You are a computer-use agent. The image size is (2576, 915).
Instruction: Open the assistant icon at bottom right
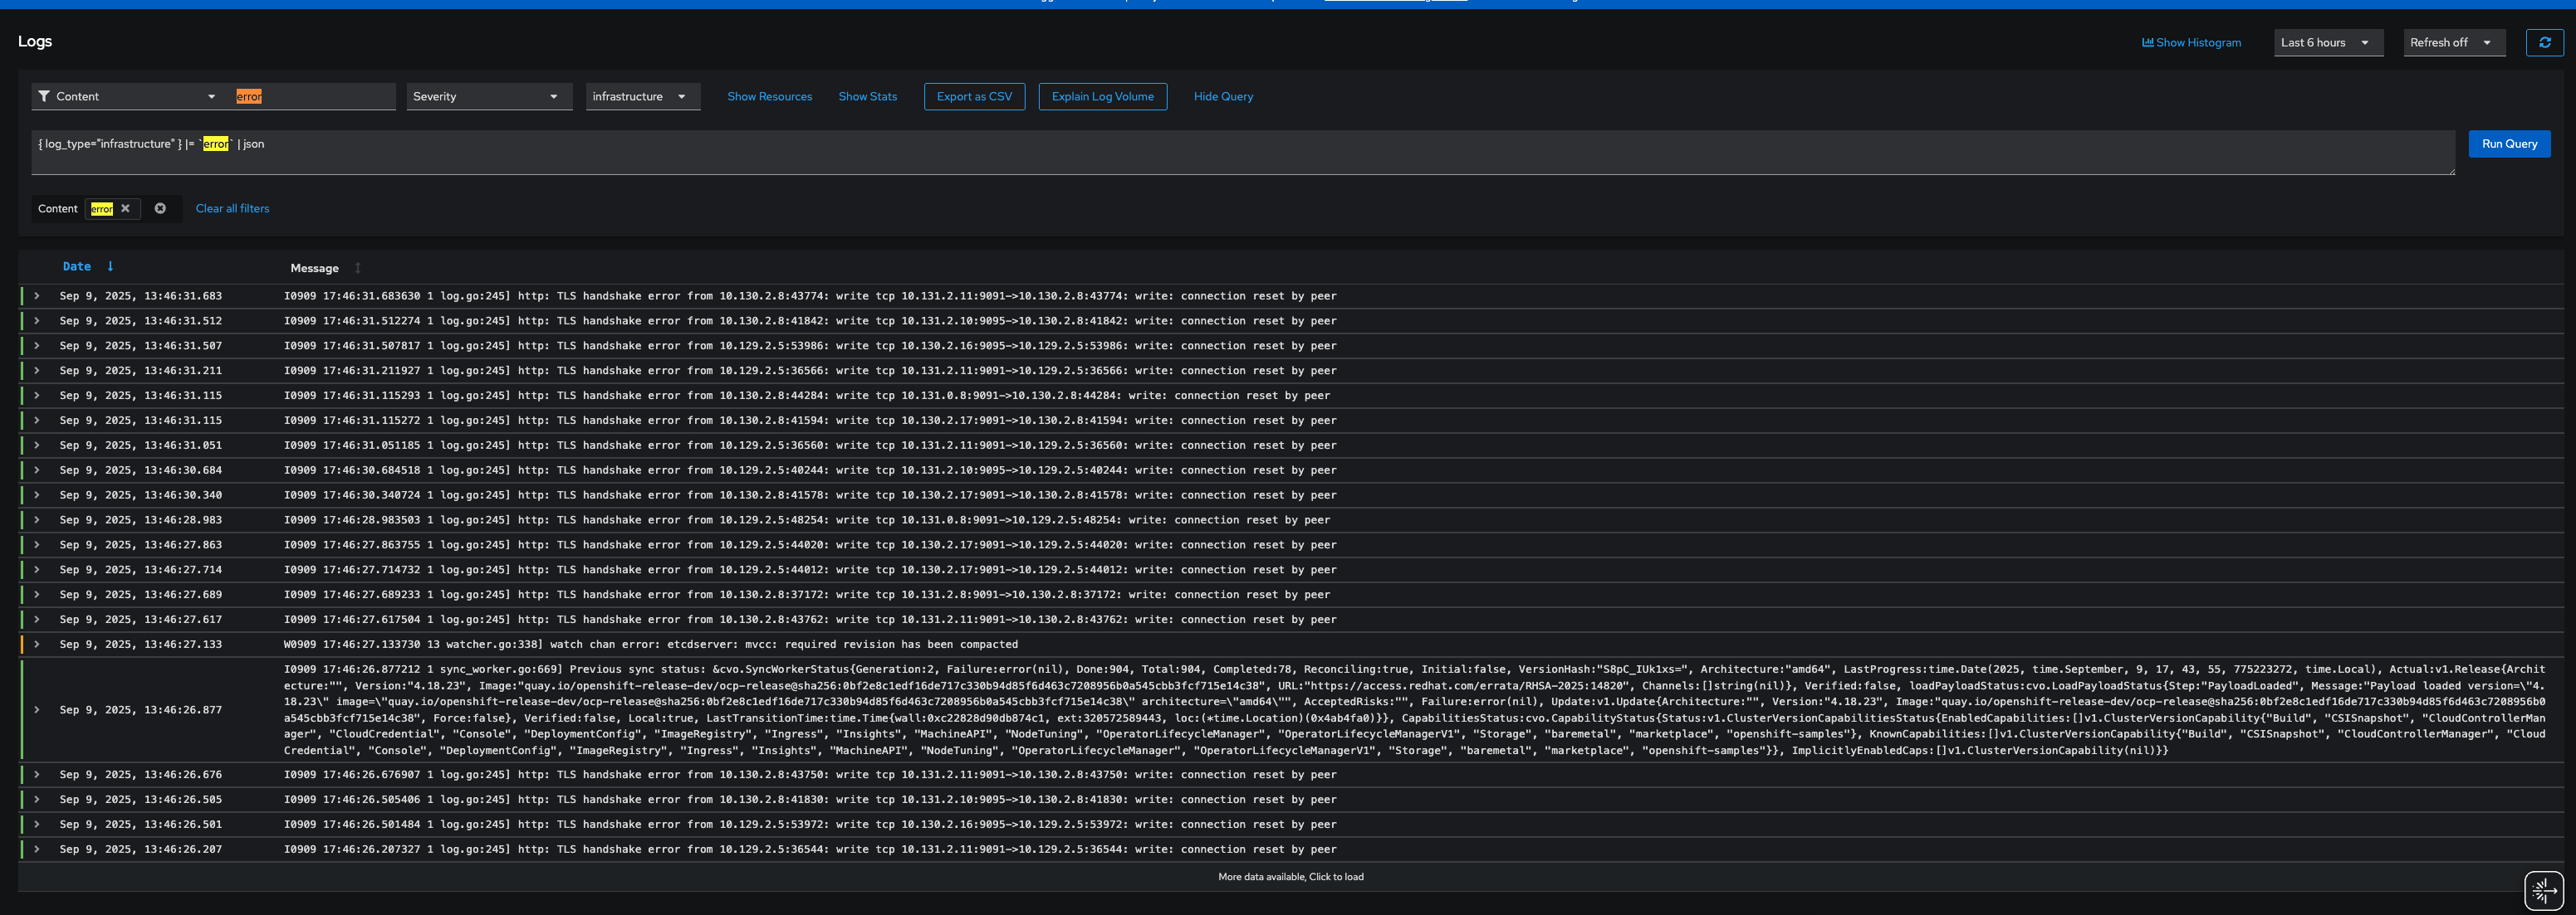pyautogui.click(x=2543, y=889)
